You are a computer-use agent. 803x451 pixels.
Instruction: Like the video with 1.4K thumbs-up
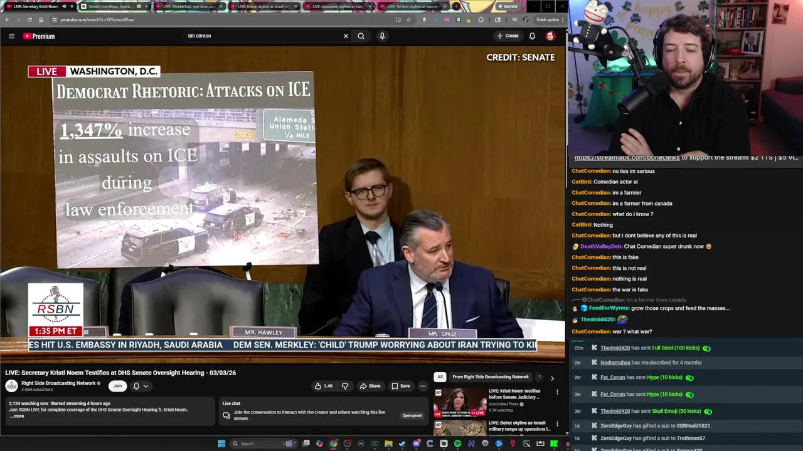pyautogui.click(x=324, y=386)
